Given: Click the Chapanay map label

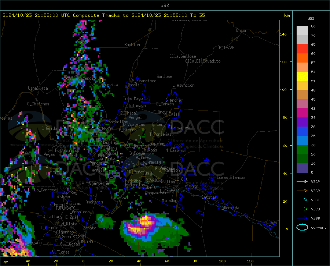Looking at the screenshot, I should [156, 143].
